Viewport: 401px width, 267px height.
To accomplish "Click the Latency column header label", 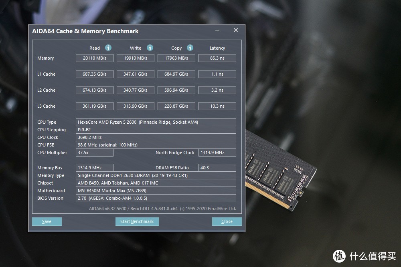I will [217, 48].
